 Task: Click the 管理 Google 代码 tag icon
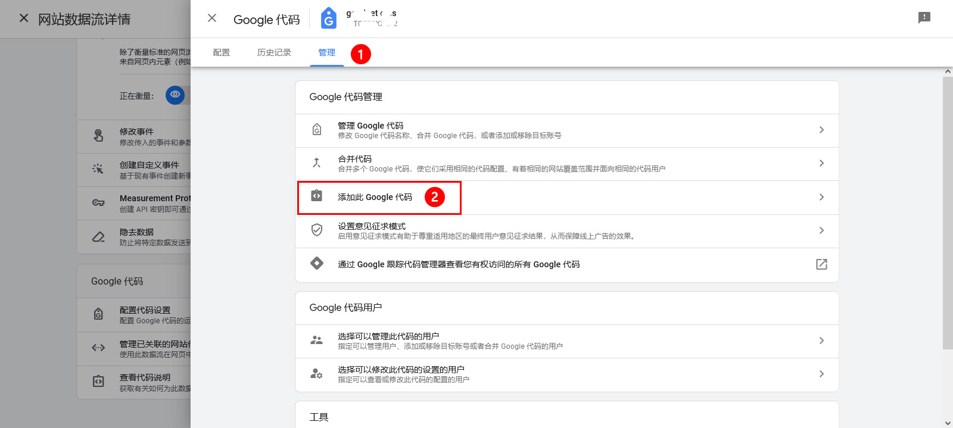[x=317, y=129]
